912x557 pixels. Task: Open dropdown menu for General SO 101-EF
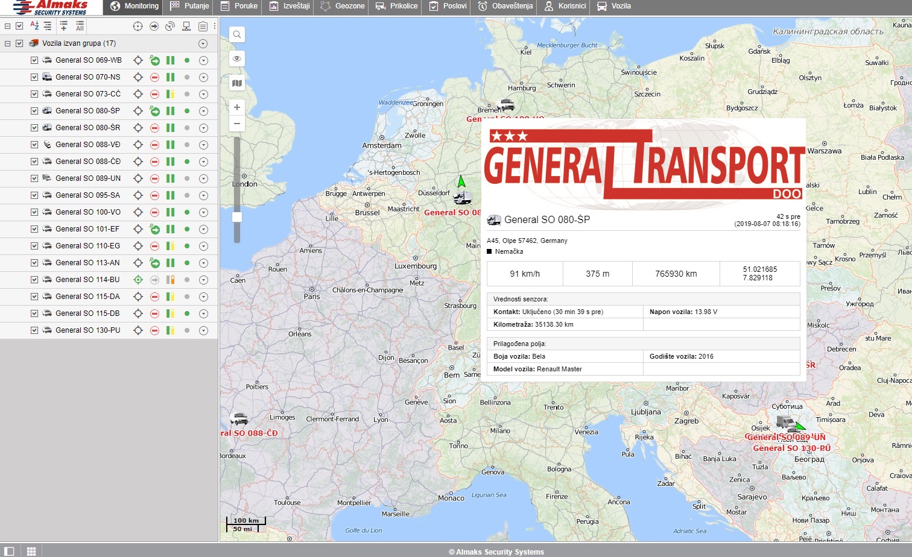[203, 229]
